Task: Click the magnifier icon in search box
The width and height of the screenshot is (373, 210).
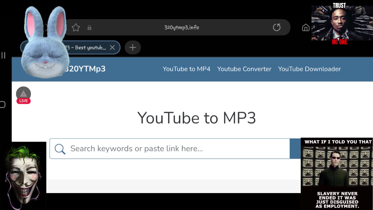Action: 60,149
